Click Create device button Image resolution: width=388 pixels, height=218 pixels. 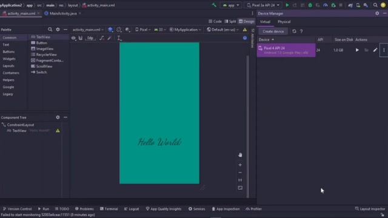273,31
